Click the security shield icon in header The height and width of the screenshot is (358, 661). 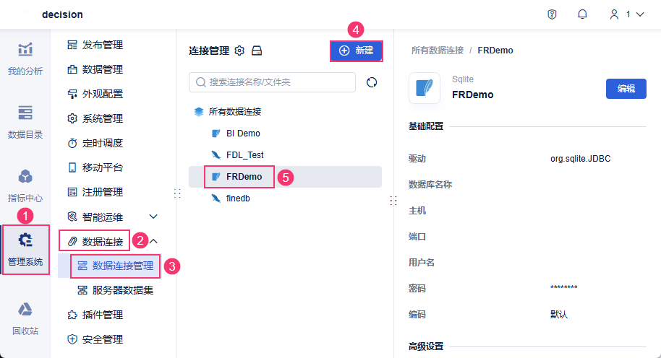click(553, 14)
